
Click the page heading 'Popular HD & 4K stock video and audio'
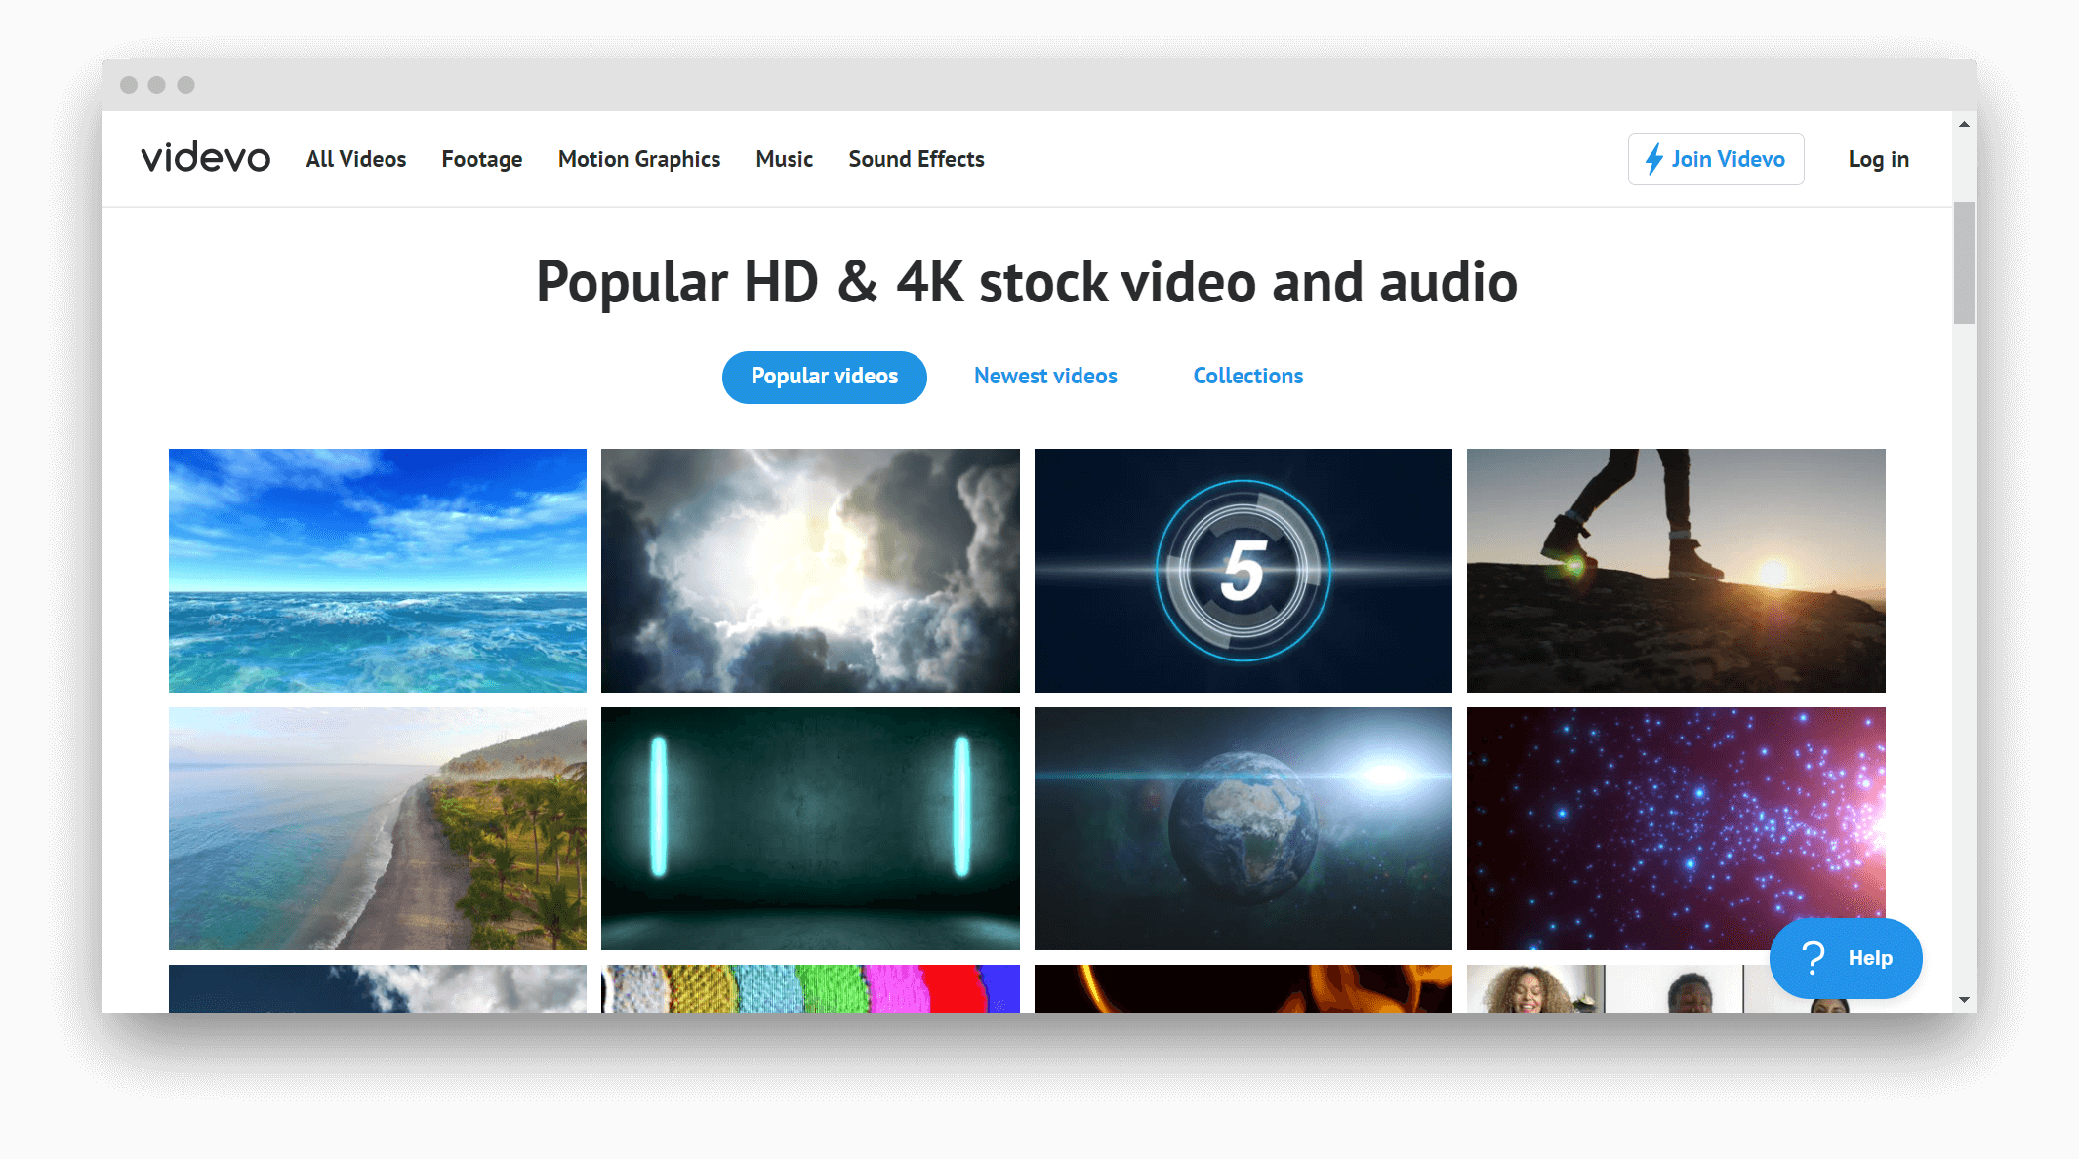click(1027, 283)
